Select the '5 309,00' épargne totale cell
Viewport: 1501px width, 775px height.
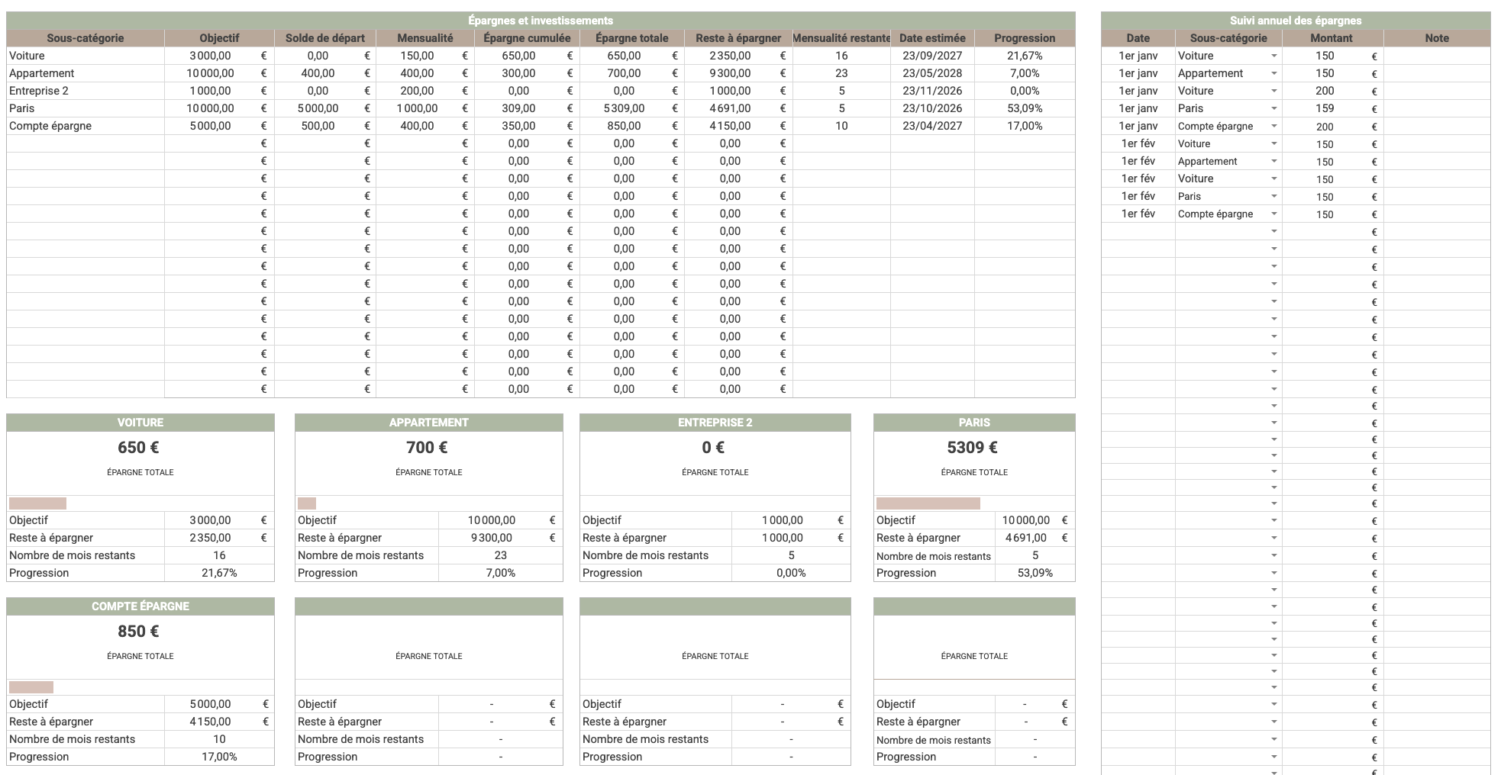coord(631,108)
